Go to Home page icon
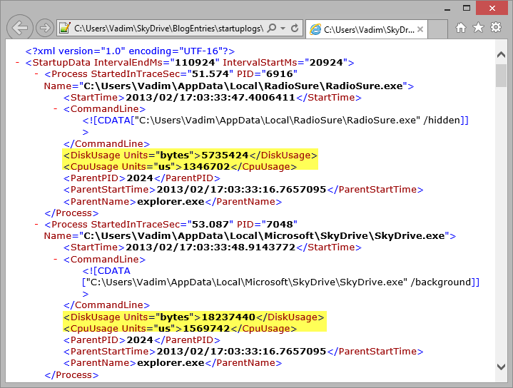513x388 pixels. pos(461,28)
